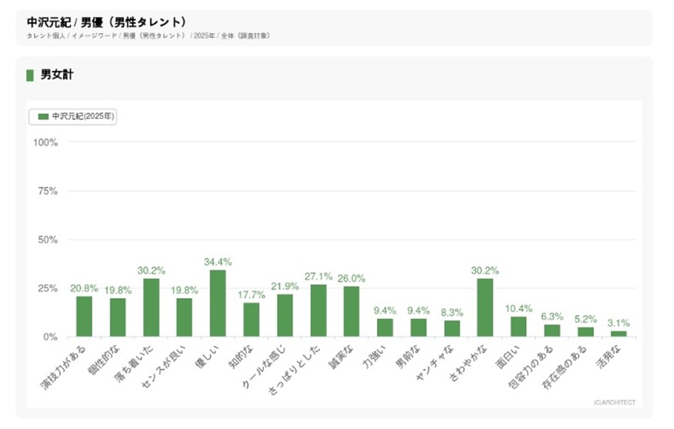Click the green marker beside 男女計 heading
This screenshot has height=429, width=674.
(x=30, y=75)
